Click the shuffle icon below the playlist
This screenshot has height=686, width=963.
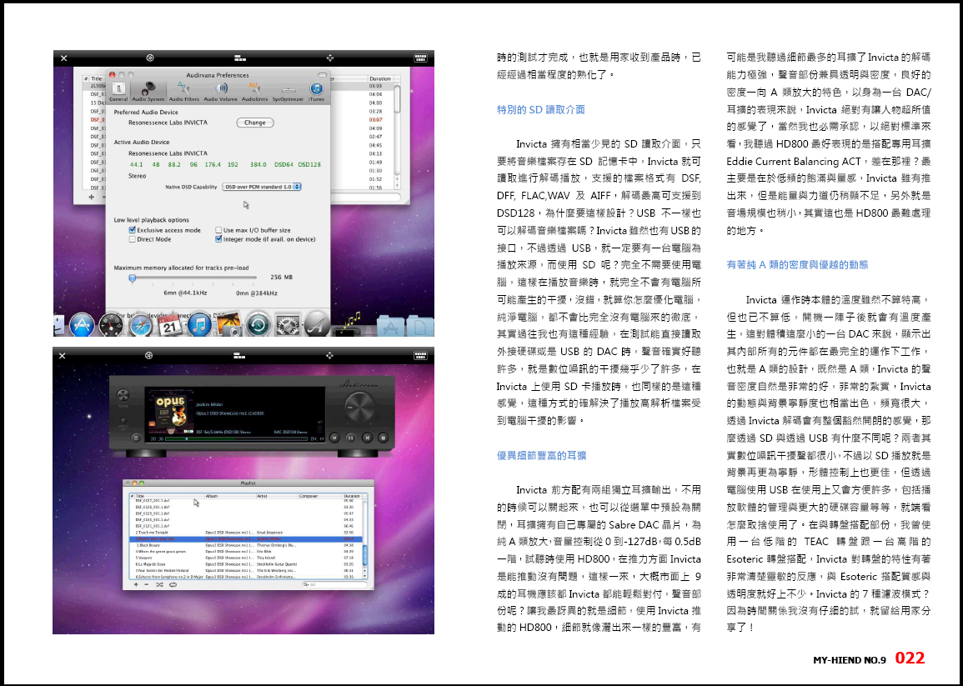pyautogui.click(x=158, y=584)
